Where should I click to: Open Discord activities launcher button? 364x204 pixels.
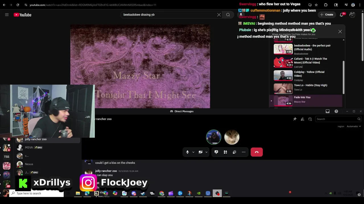click(x=225, y=152)
